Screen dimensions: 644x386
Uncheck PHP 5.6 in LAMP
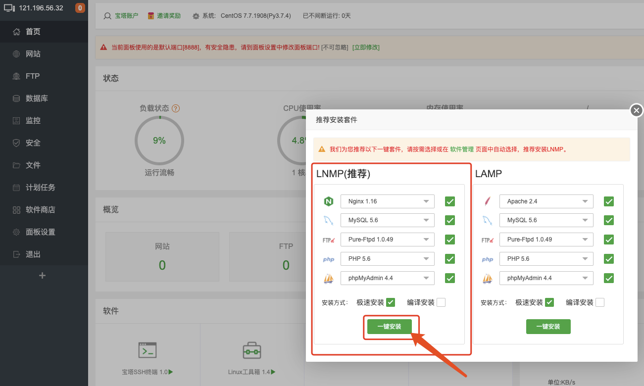[609, 259]
